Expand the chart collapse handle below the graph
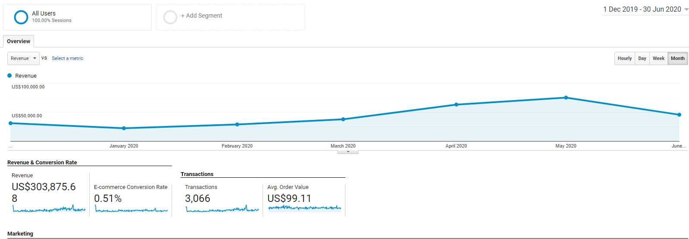The width and height of the screenshot is (689, 239). (348, 152)
